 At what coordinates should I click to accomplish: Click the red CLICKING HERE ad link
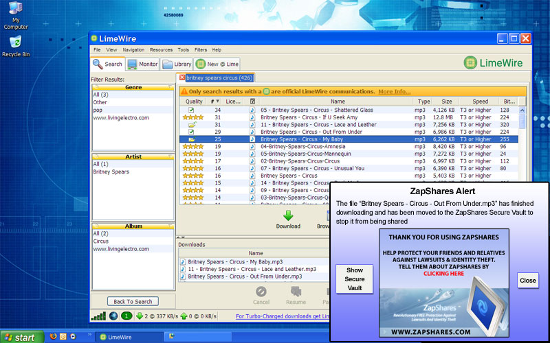[x=443, y=273]
